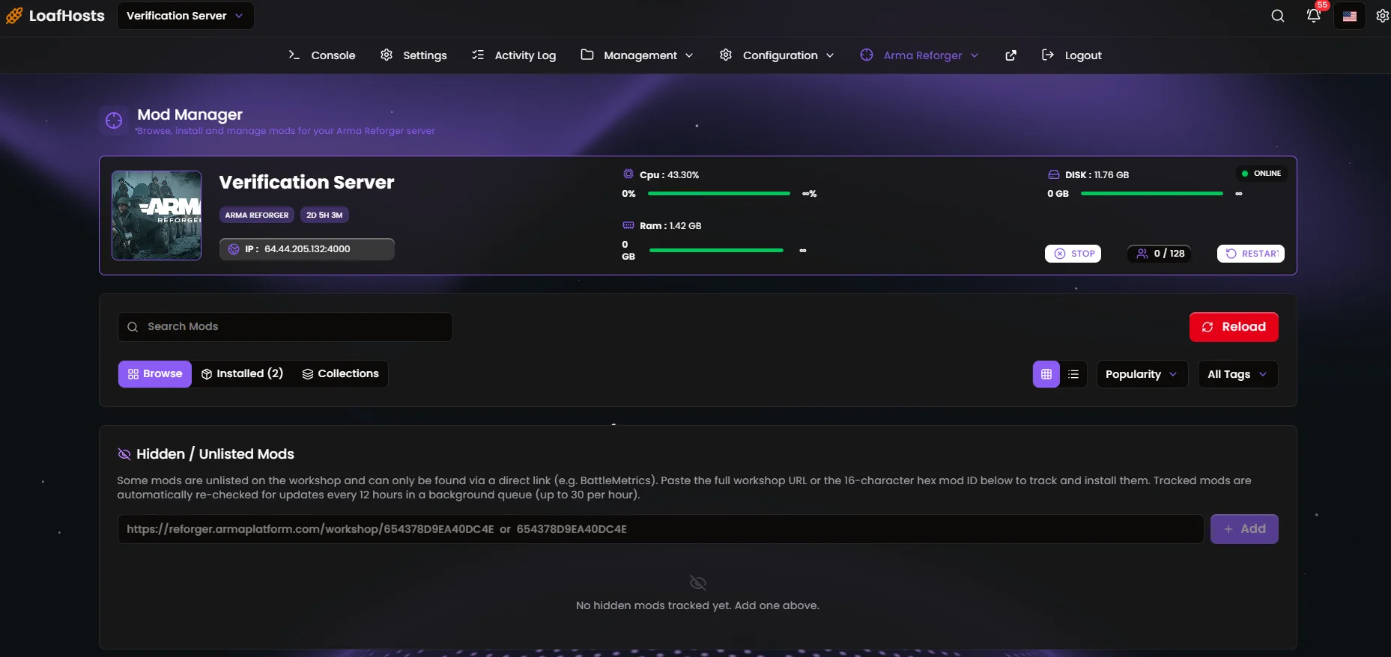Click the Add hidden mod button
Image resolution: width=1391 pixels, height=657 pixels.
[x=1244, y=529]
